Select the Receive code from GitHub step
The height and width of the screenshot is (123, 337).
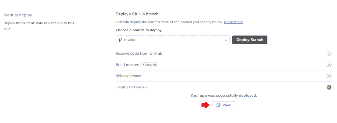point(139,53)
